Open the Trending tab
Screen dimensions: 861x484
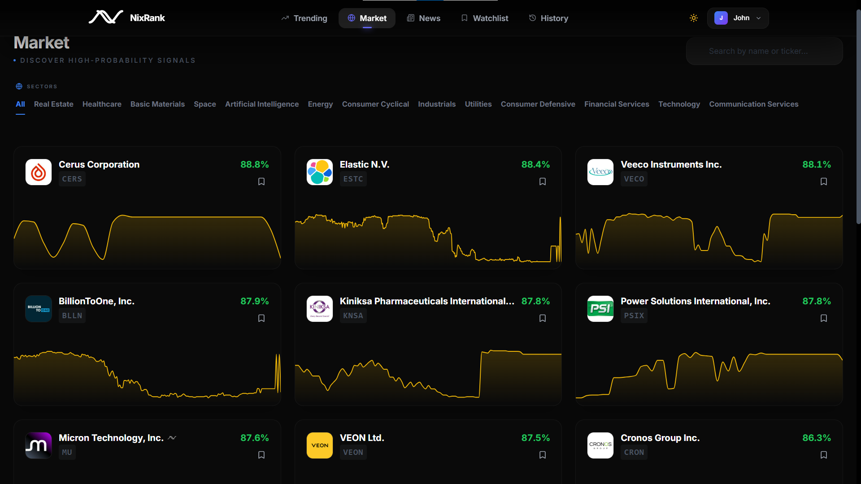(304, 18)
